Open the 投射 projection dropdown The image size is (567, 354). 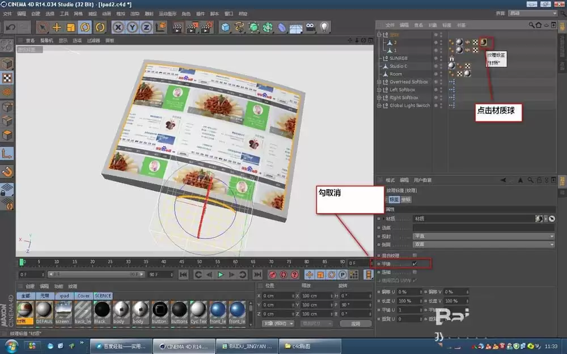(482, 236)
